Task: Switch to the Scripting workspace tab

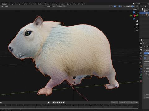Action: click(80, 4)
